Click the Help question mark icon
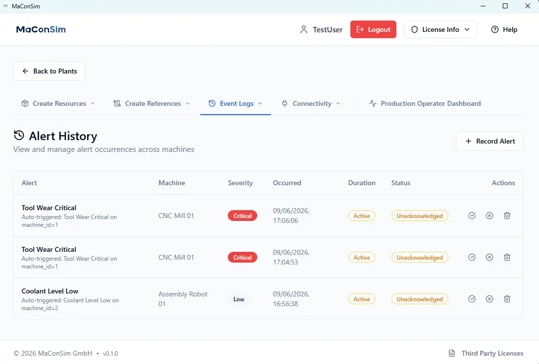Image resolution: width=539 pixels, height=364 pixels. (495, 29)
